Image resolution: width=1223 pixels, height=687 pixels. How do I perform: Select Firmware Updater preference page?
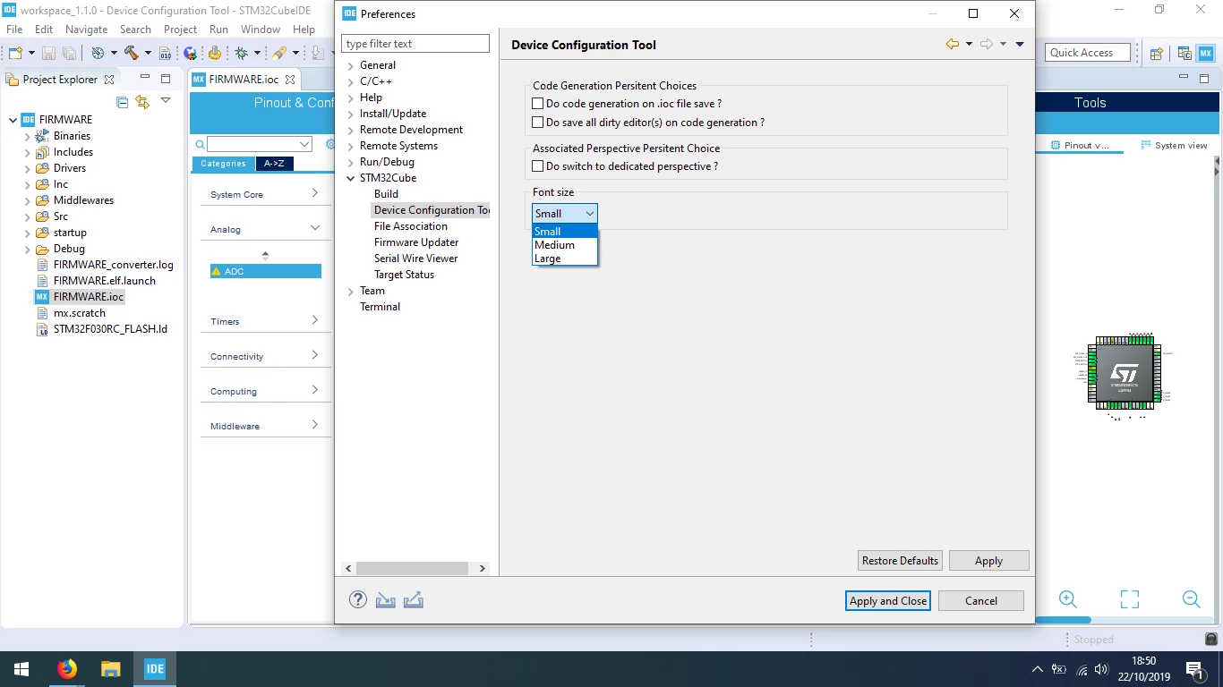(x=416, y=242)
